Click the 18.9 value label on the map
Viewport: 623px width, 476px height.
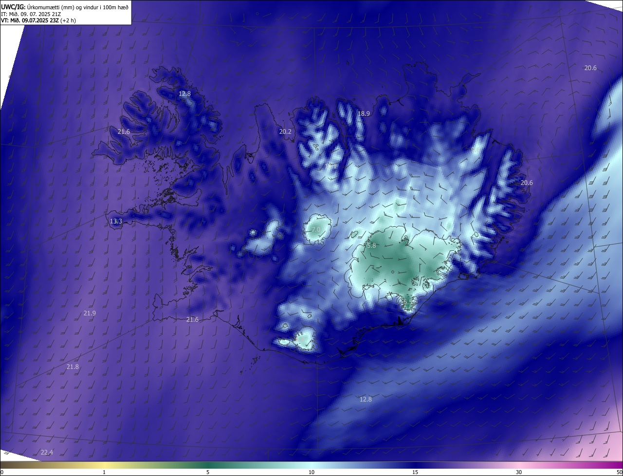(364, 113)
